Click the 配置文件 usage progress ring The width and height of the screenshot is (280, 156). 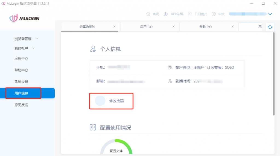[x=116, y=146]
